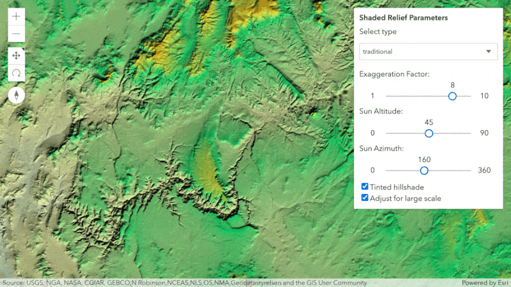Click the 'traditional' type select box
Image resolution: width=511 pixels, height=287 pixels.
click(428, 52)
